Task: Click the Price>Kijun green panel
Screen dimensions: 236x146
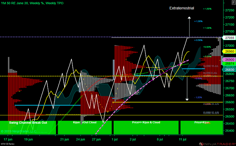Action: coord(202,127)
